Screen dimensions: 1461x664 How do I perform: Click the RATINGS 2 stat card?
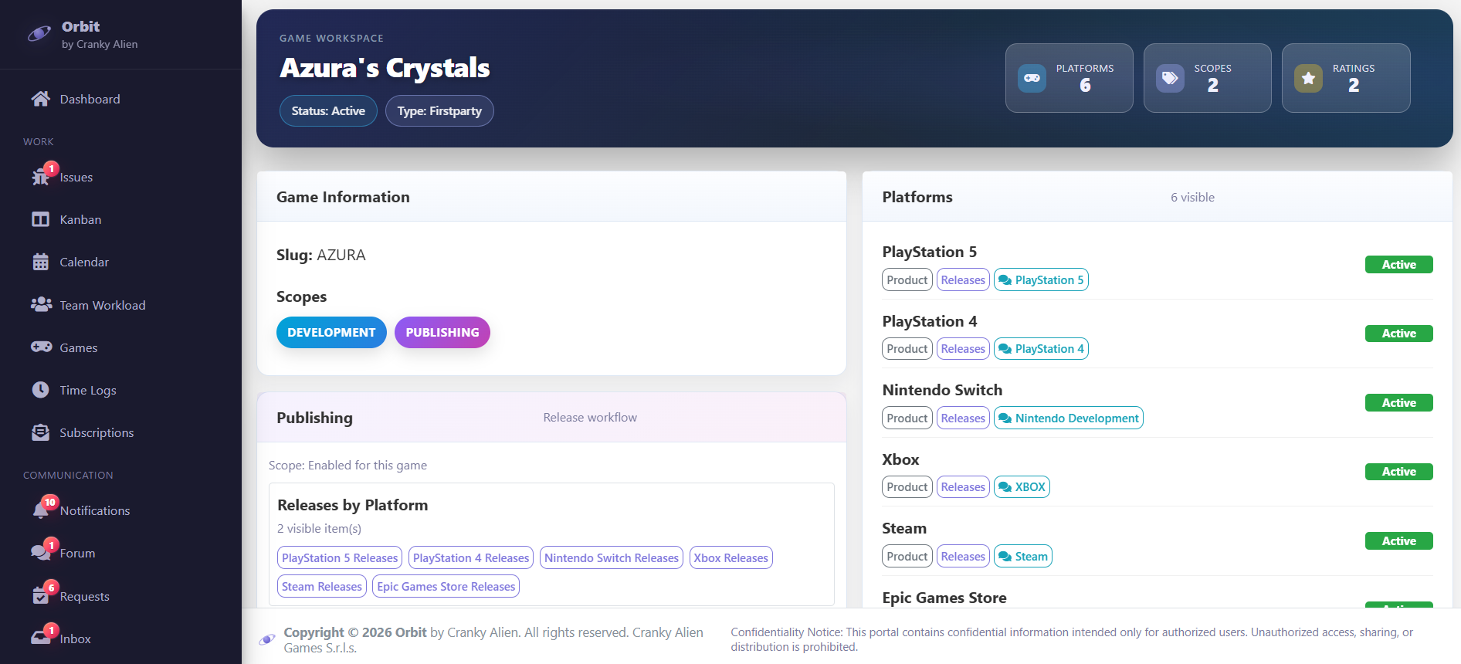click(1346, 78)
